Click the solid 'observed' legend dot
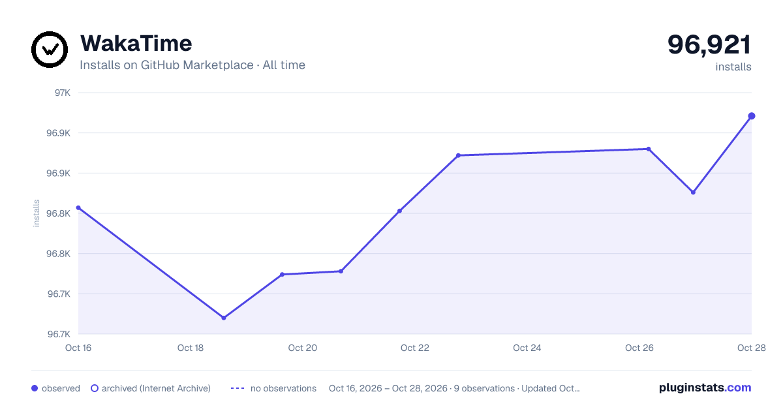This screenshot has height=411, width=783. [35, 388]
